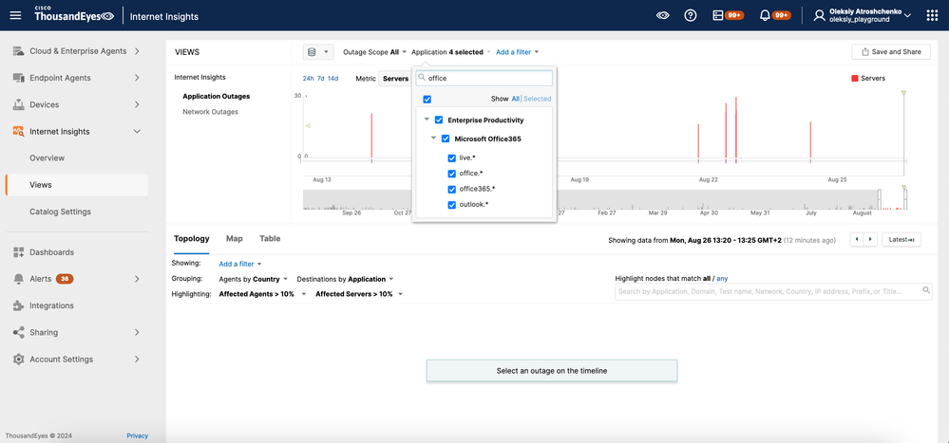949x443 pixels.
Task: Uncheck the office365.* checkbox
Action: [x=451, y=189]
